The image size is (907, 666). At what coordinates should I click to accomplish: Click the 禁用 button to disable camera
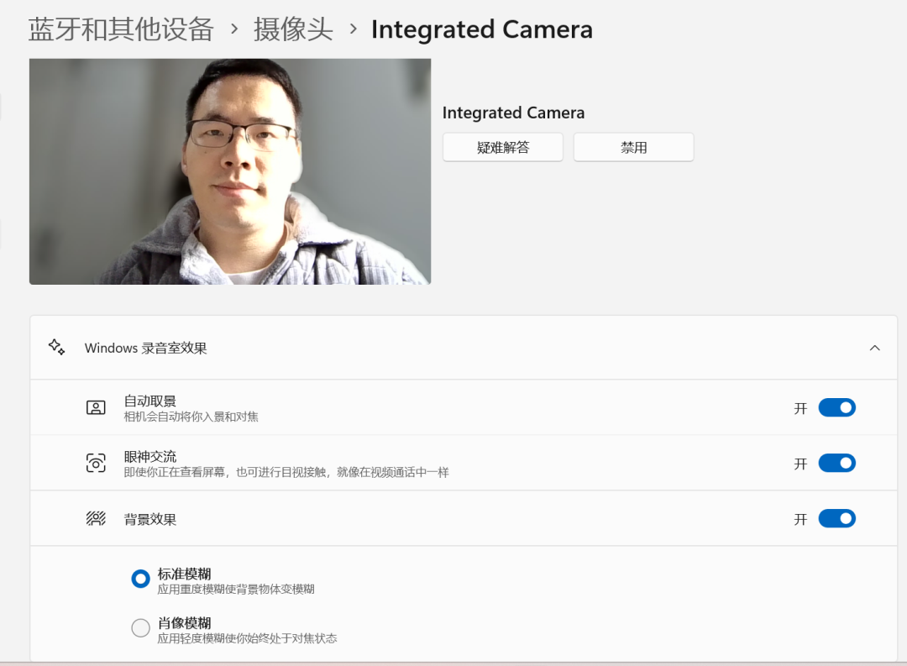[x=633, y=148]
